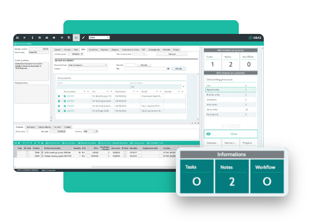The height and width of the screenshot is (221, 311).
Task: Click Save and continue
Action: pos(23,44)
